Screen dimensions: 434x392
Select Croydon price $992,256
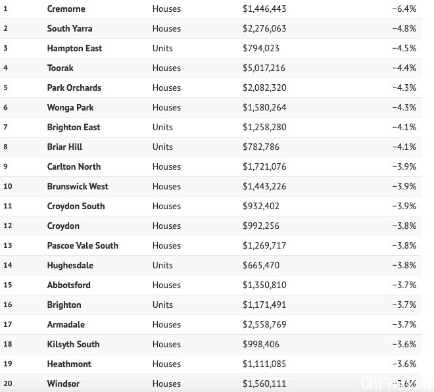[261, 226]
